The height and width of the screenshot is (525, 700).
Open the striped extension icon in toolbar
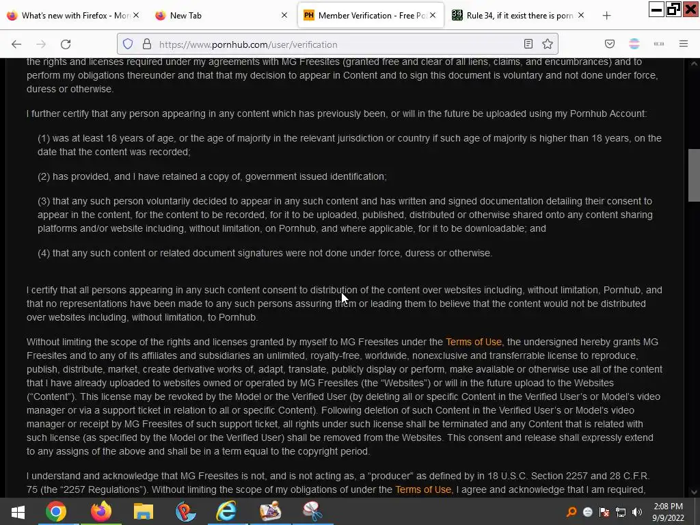(x=634, y=44)
